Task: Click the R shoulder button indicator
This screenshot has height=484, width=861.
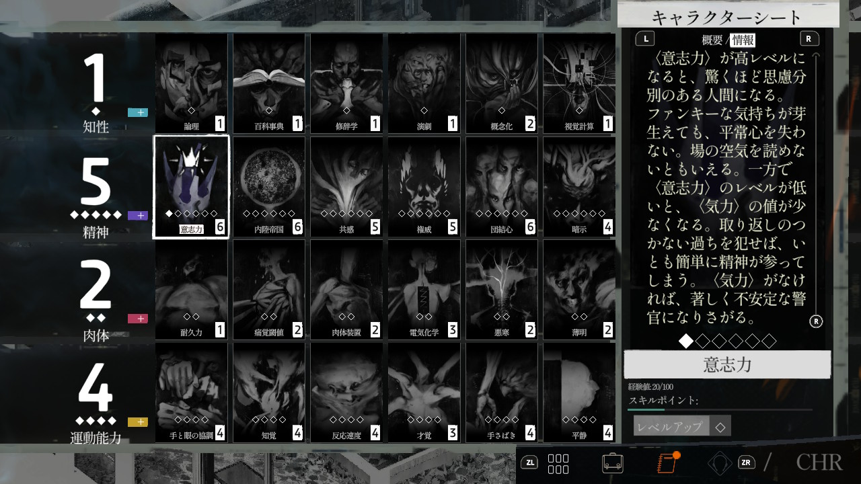Action: click(809, 38)
